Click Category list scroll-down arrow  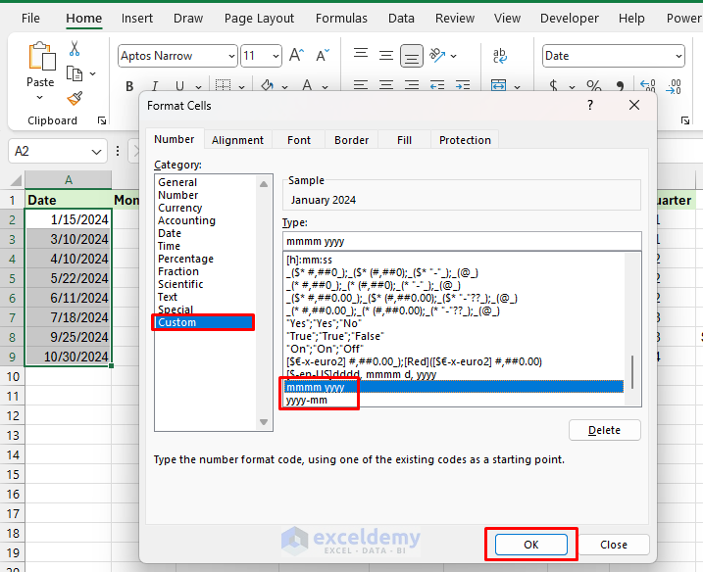coord(264,422)
